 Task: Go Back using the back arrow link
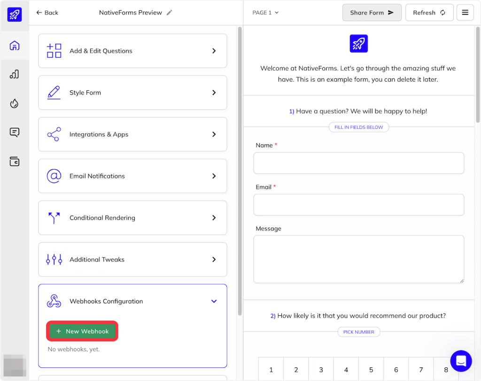coord(47,13)
